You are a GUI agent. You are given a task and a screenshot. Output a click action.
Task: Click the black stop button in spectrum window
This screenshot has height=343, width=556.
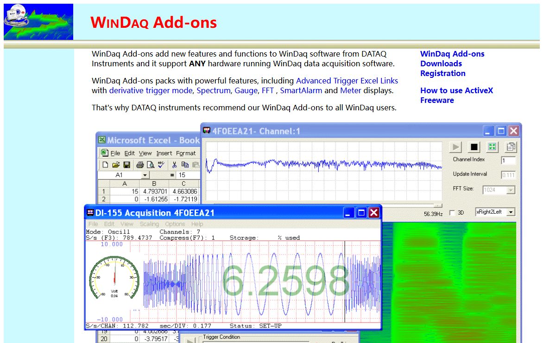(x=474, y=147)
